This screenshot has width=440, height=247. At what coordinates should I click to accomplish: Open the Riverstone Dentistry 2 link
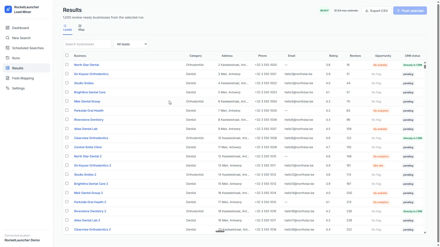pyautogui.click(x=90, y=211)
